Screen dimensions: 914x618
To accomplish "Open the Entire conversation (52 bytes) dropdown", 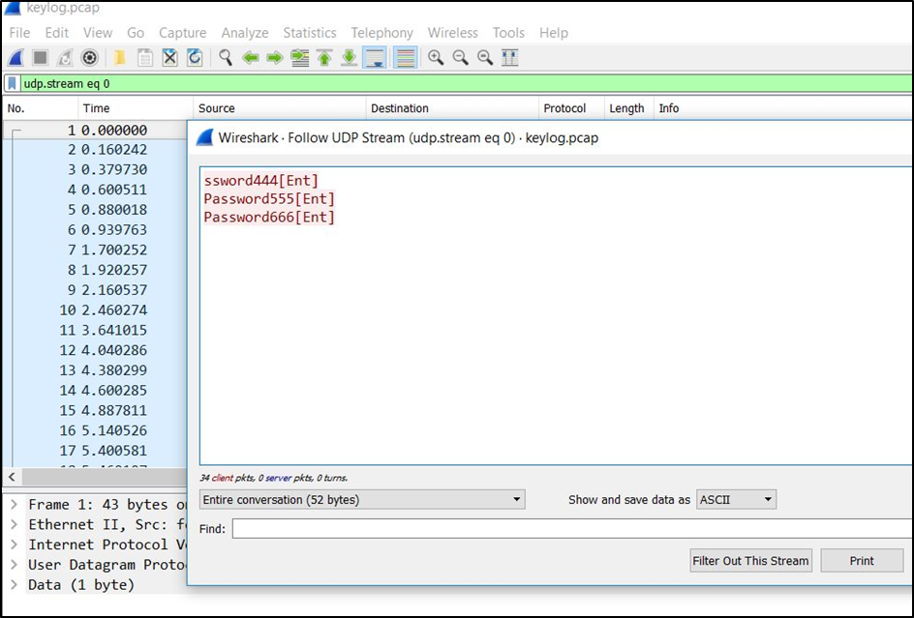I will coord(362,500).
